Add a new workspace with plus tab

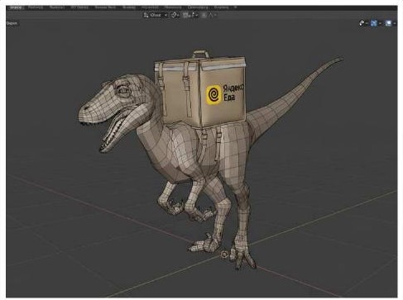(x=235, y=7)
